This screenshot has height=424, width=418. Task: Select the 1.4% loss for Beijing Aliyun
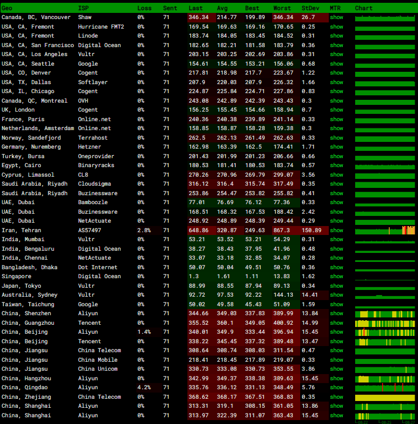coord(144,332)
